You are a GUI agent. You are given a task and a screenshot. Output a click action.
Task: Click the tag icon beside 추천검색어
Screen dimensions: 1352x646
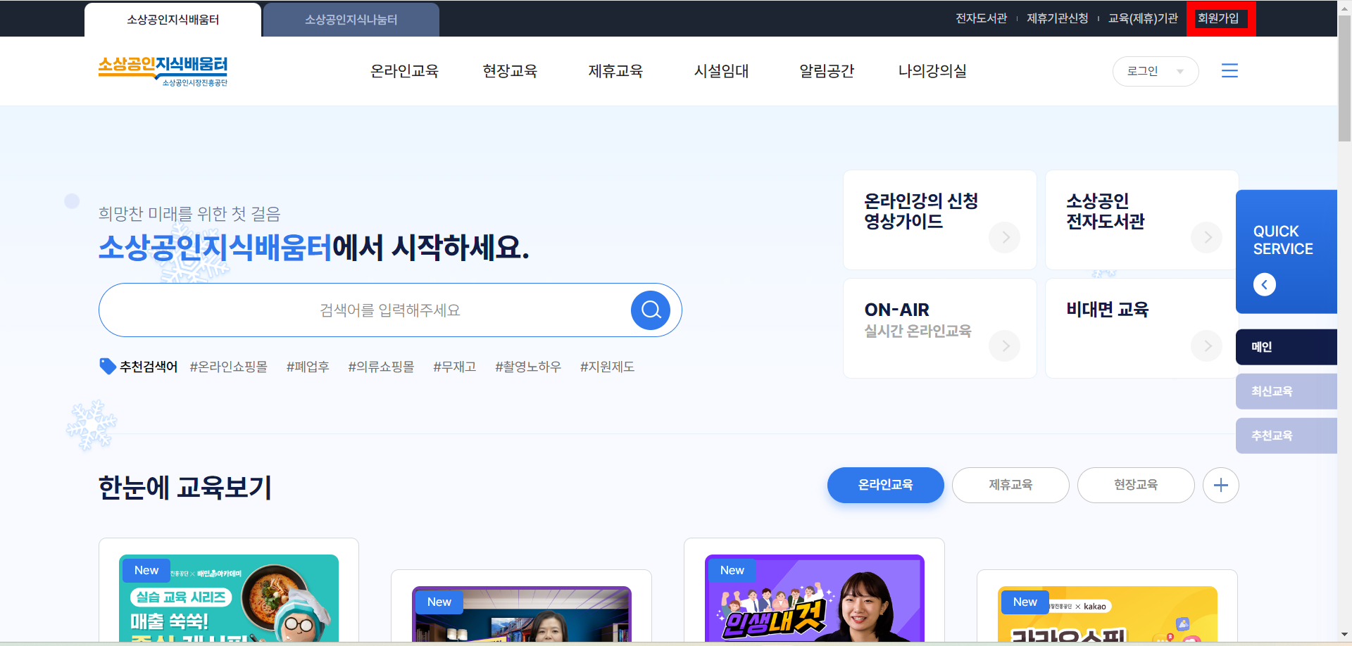[106, 366]
